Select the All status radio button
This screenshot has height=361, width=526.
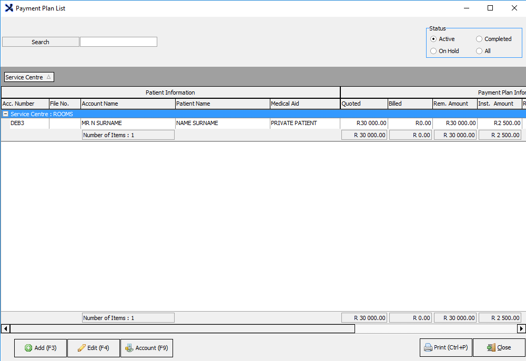pyautogui.click(x=479, y=51)
